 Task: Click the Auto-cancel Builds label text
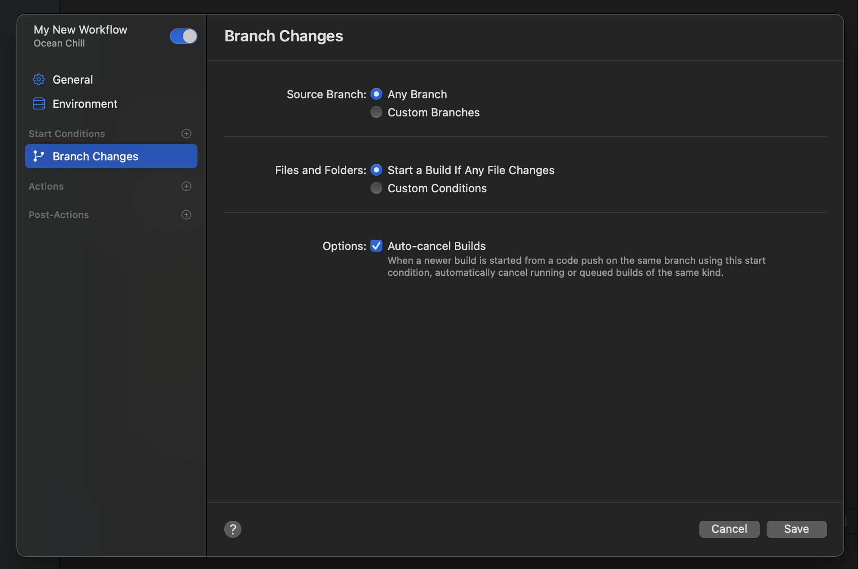(x=437, y=246)
